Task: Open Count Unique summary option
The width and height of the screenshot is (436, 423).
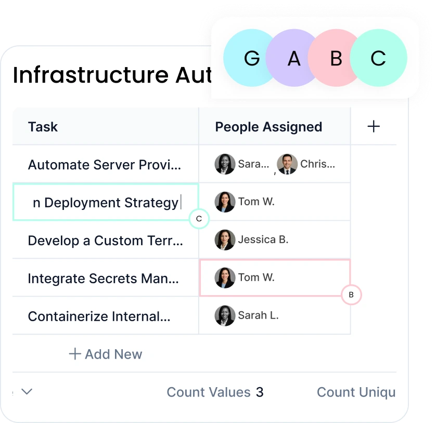Action: pyautogui.click(x=356, y=392)
